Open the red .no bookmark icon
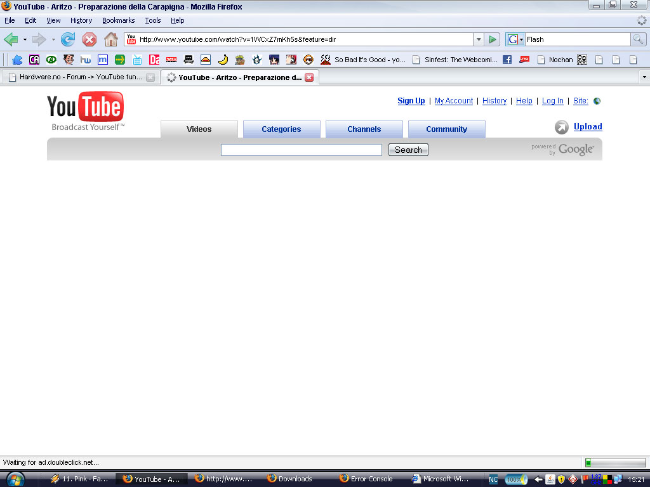This screenshot has height=487, width=650. pos(524,59)
